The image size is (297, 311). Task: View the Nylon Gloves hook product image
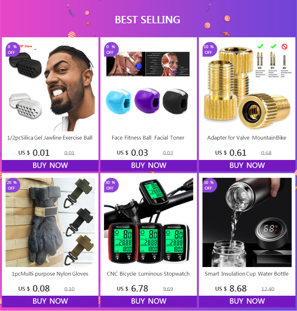point(50,222)
